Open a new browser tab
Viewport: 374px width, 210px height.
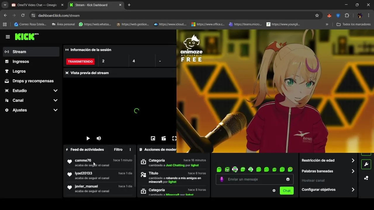point(129,5)
